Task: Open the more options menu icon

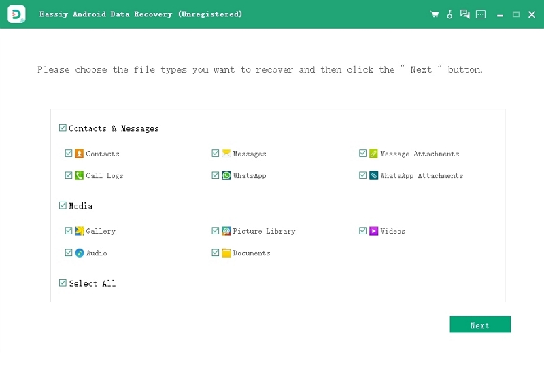Action: click(x=481, y=14)
